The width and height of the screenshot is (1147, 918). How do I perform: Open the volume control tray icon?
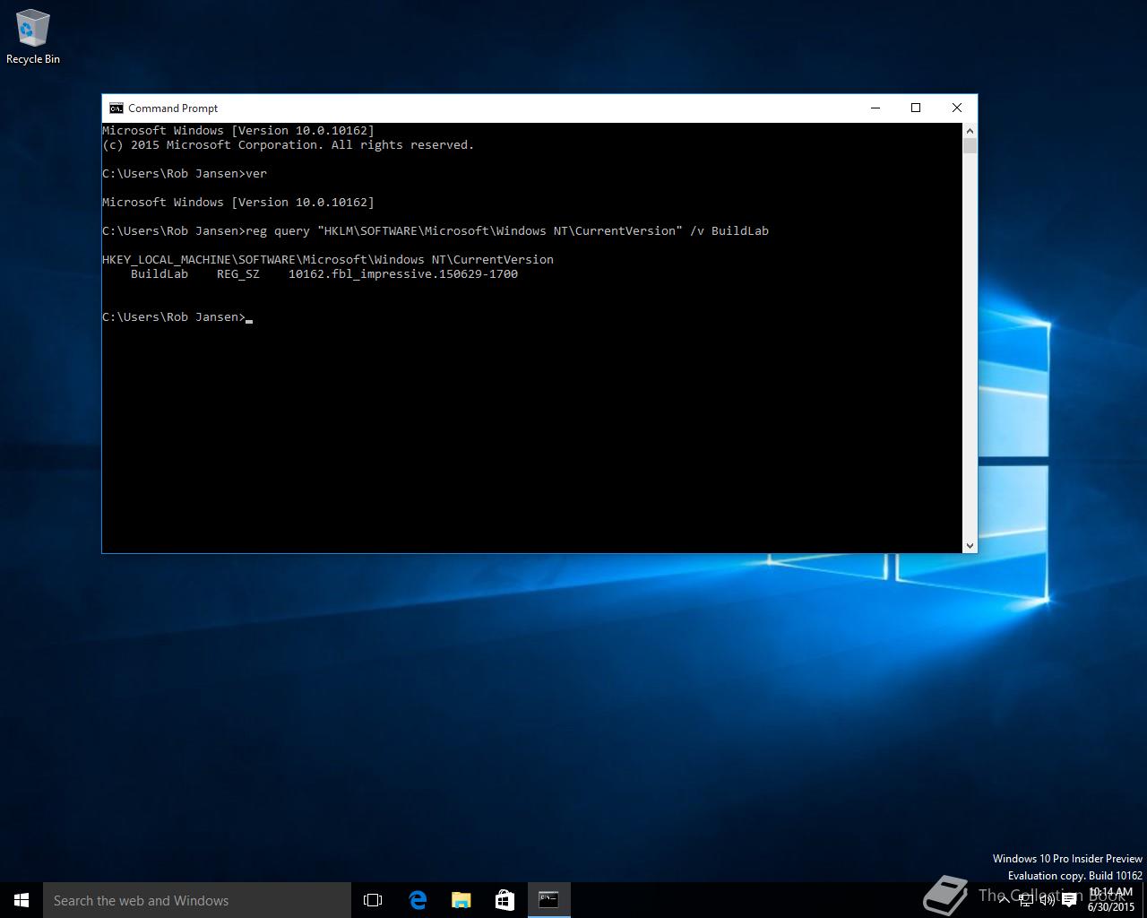tap(1048, 900)
